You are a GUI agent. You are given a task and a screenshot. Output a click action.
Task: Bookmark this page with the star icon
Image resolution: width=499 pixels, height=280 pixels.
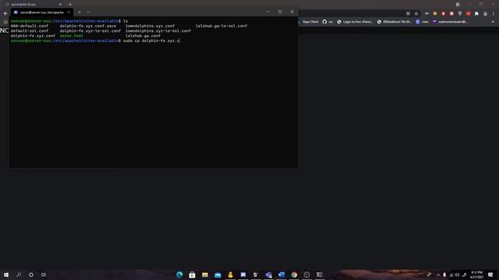416,14
